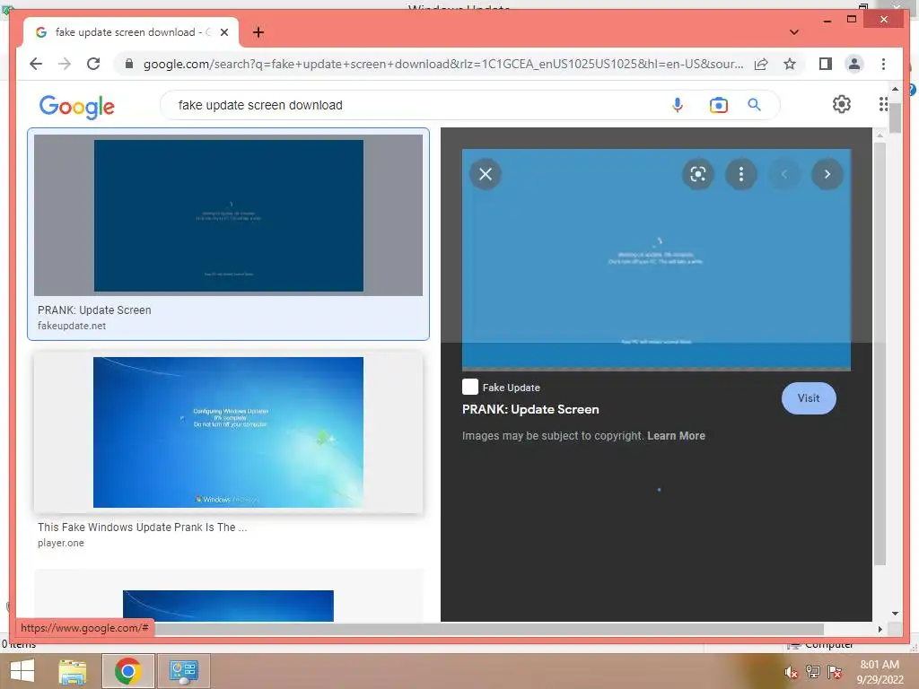This screenshot has height=689, width=919.
Task: Open Google apps grid
Action: click(883, 104)
